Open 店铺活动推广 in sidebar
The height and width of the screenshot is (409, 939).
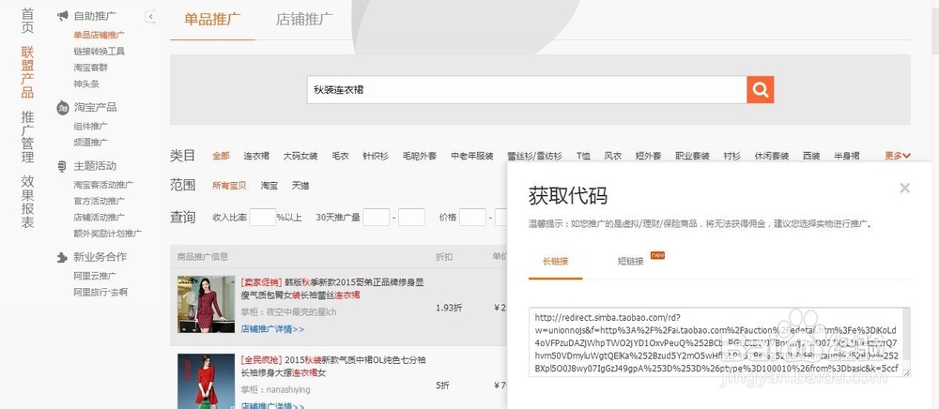[x=99, y=217]
